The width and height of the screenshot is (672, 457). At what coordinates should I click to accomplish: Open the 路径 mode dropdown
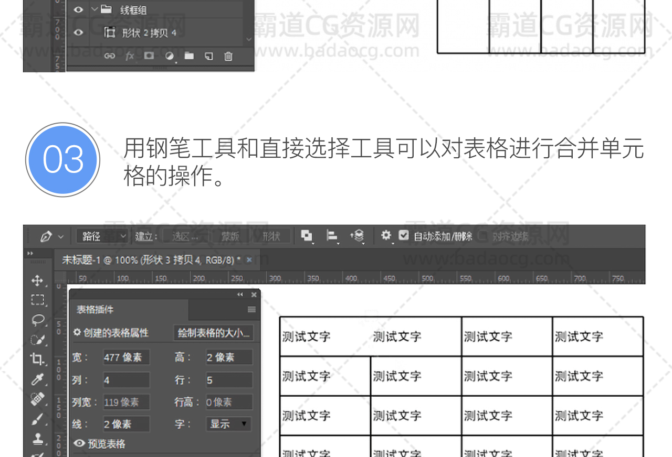103,236
